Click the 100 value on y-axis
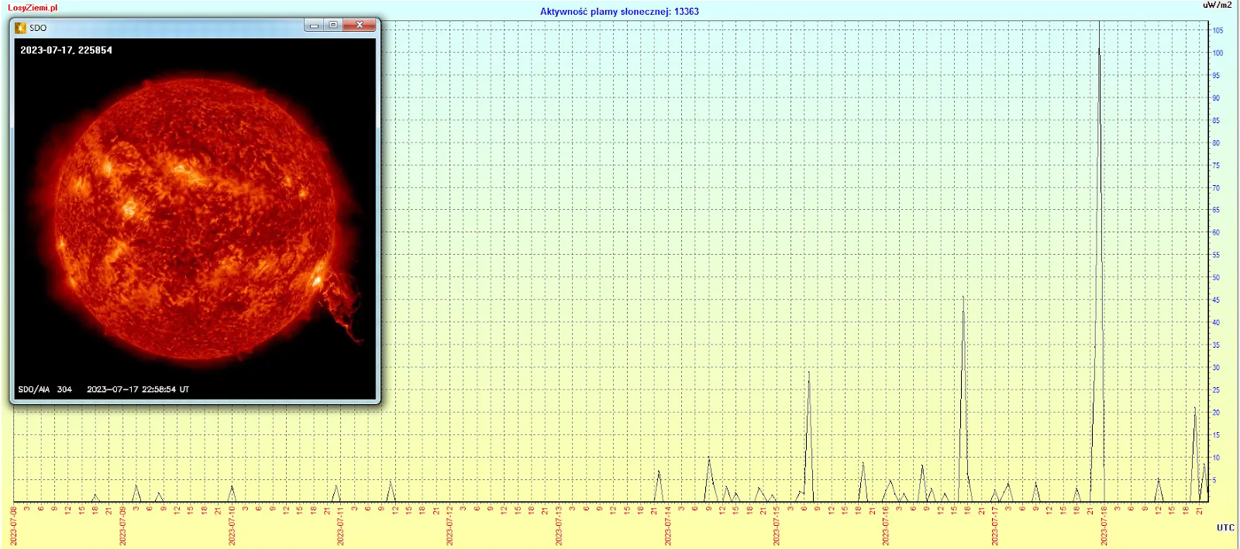The width and height of the screenshot is (1240, 549). click(1218, 53)
